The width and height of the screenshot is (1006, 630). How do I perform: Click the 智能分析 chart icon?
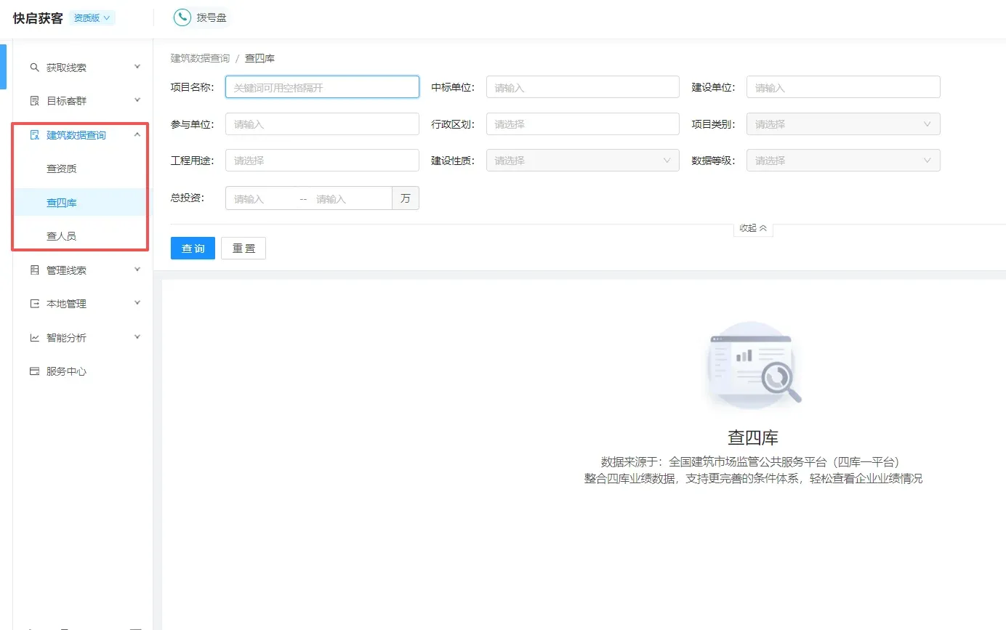point(34,338)
